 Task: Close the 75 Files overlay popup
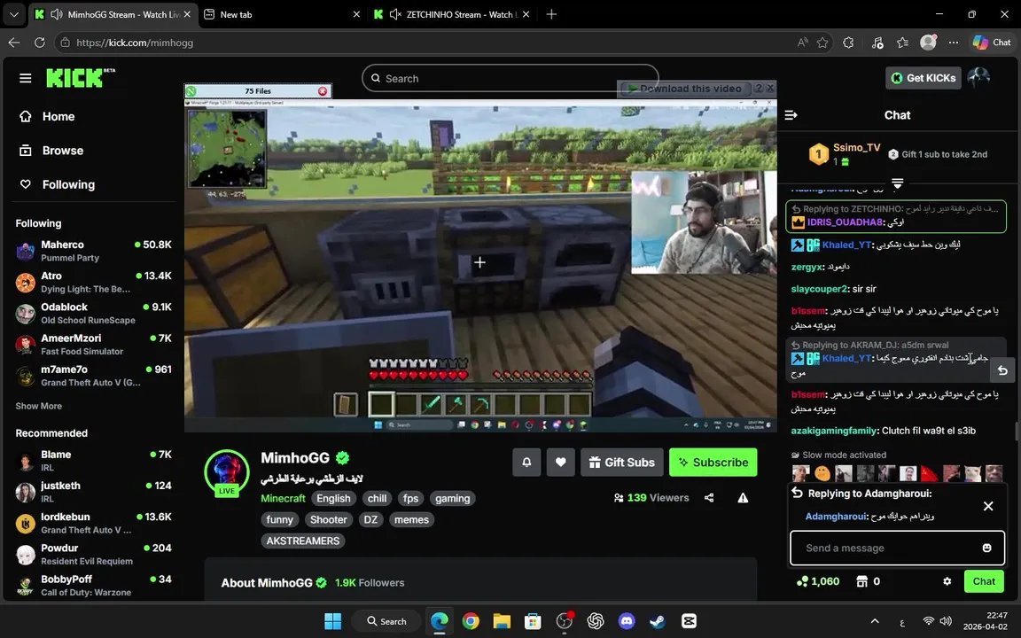(x=323, y=91)
